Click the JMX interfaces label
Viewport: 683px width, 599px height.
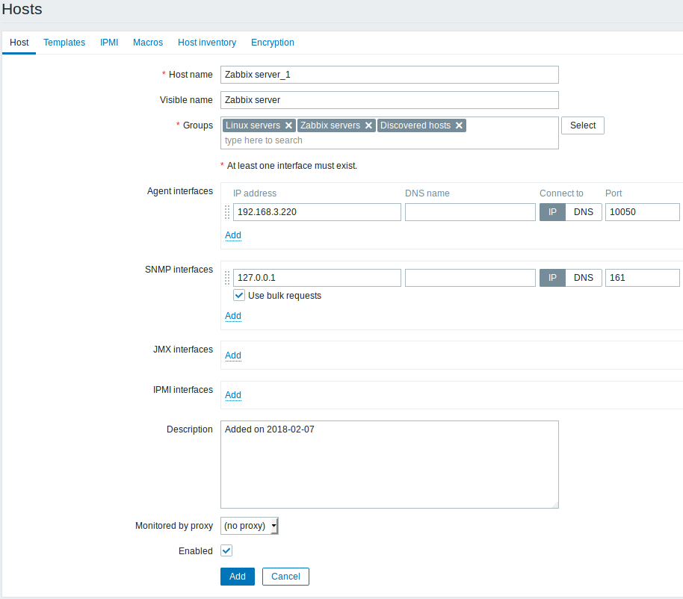point(183,350)
